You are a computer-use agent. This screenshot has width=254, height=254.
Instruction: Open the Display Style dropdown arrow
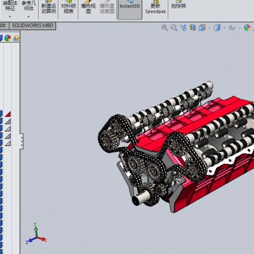[224, 28]
